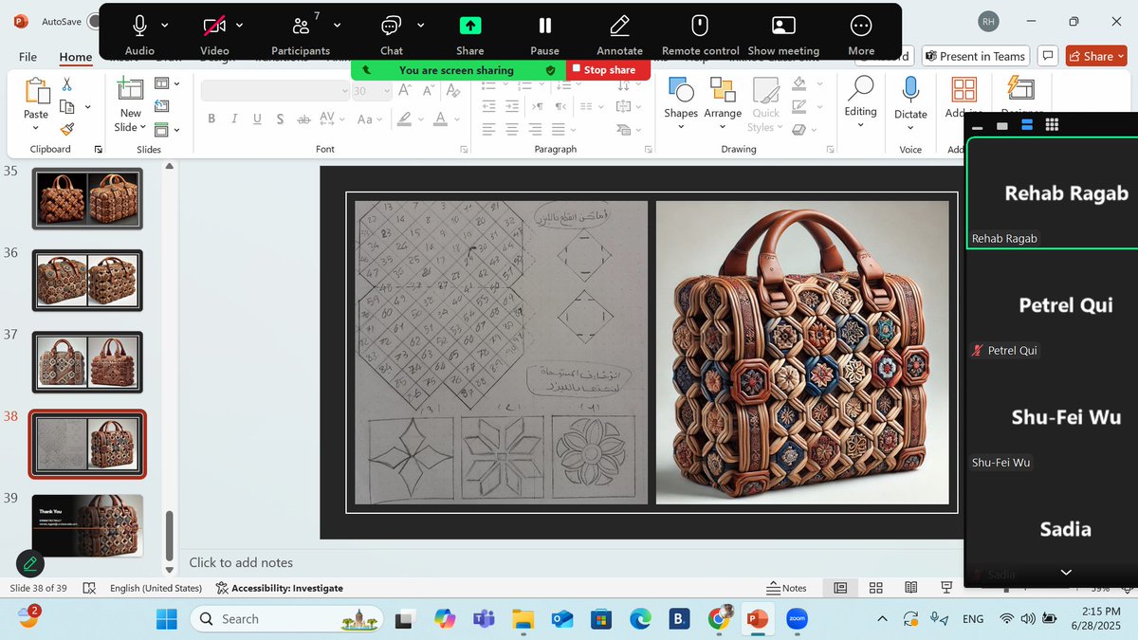This screenshot has width=1138, height=640.
Task: Click the Editing magnifier icon
Action: pos(860,89)
